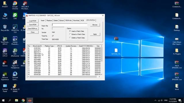
Task: Open taskbar search
Action: [x=10, y=100]
